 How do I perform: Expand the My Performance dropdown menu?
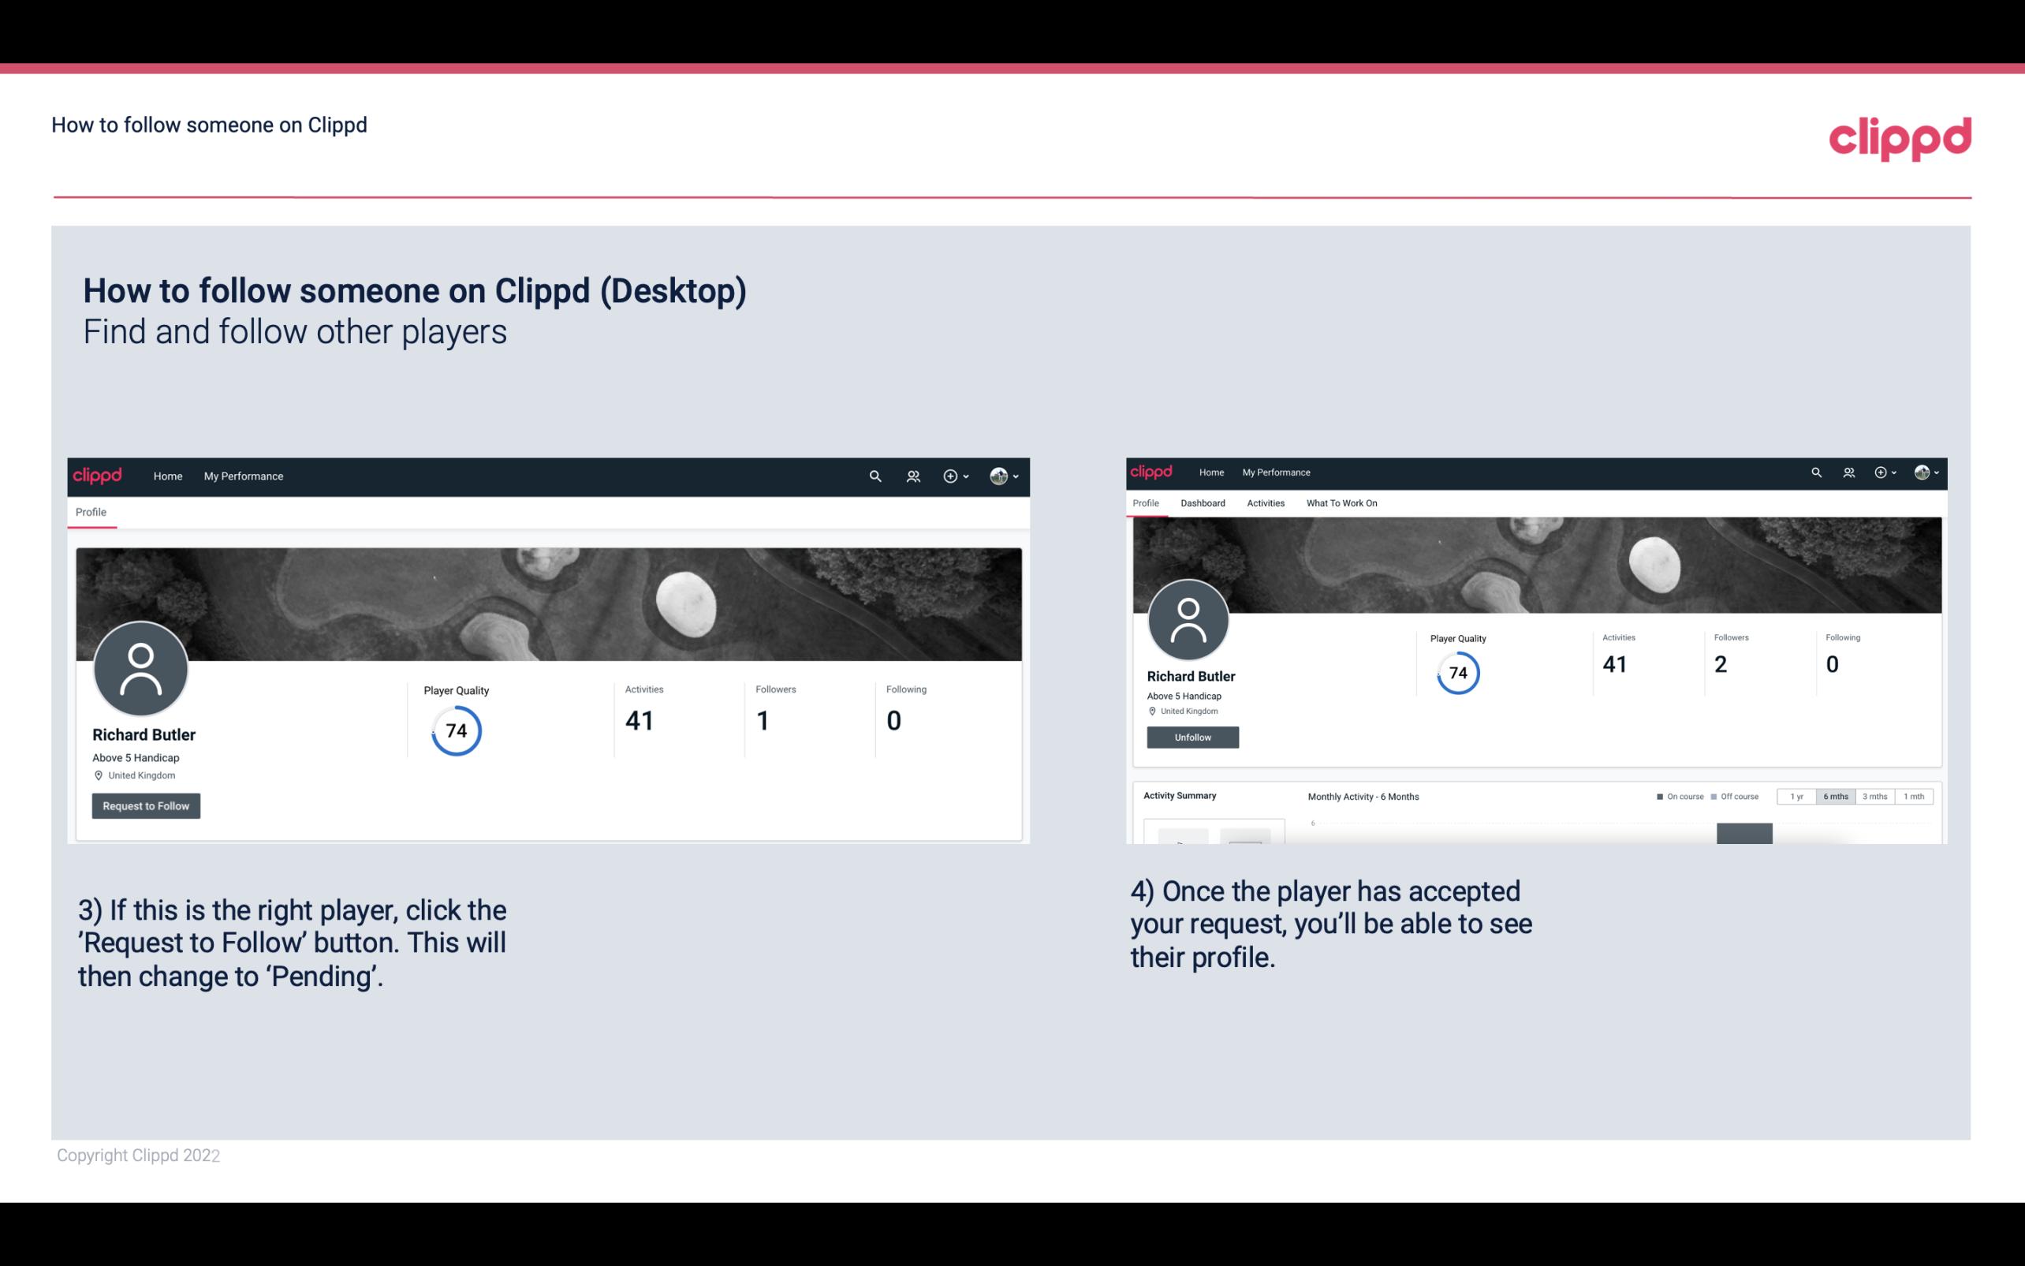242,476
